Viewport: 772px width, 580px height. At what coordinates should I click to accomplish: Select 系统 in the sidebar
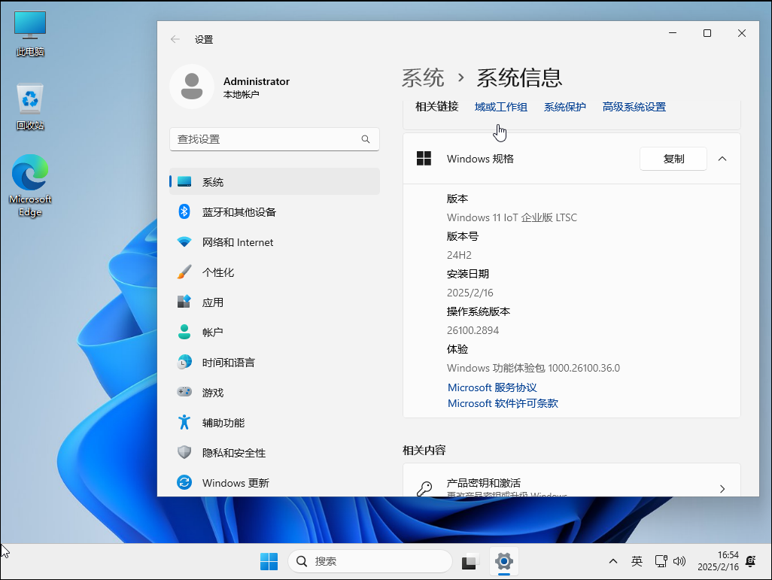274,182
